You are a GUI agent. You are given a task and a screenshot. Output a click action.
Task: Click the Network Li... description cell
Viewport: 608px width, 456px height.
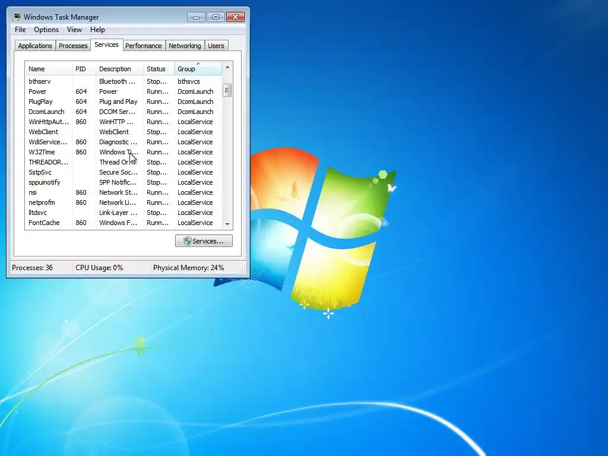coord(118,202)
